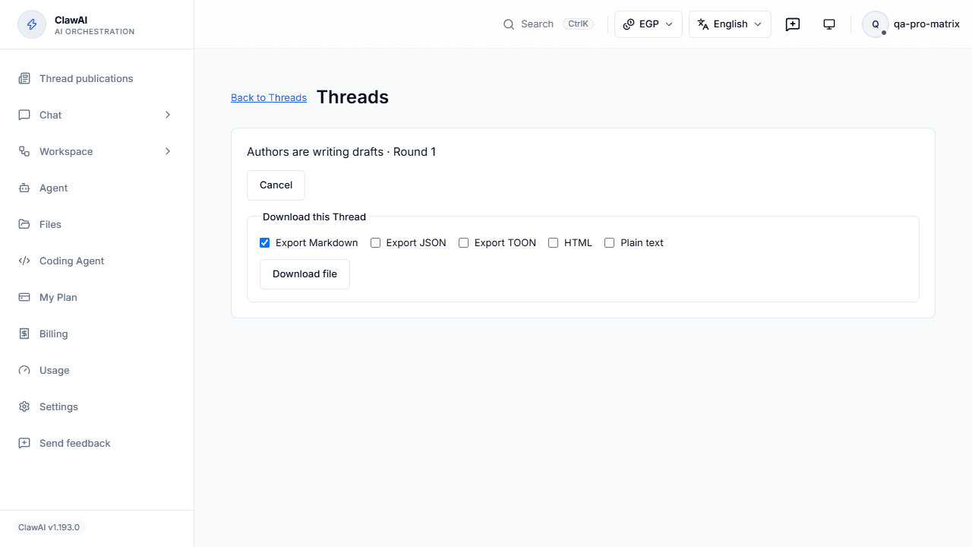Viewport: 972px width, 547px height.
Task: Click the ClawAI v1.193.0 version badge
Action: pos(49,527)
